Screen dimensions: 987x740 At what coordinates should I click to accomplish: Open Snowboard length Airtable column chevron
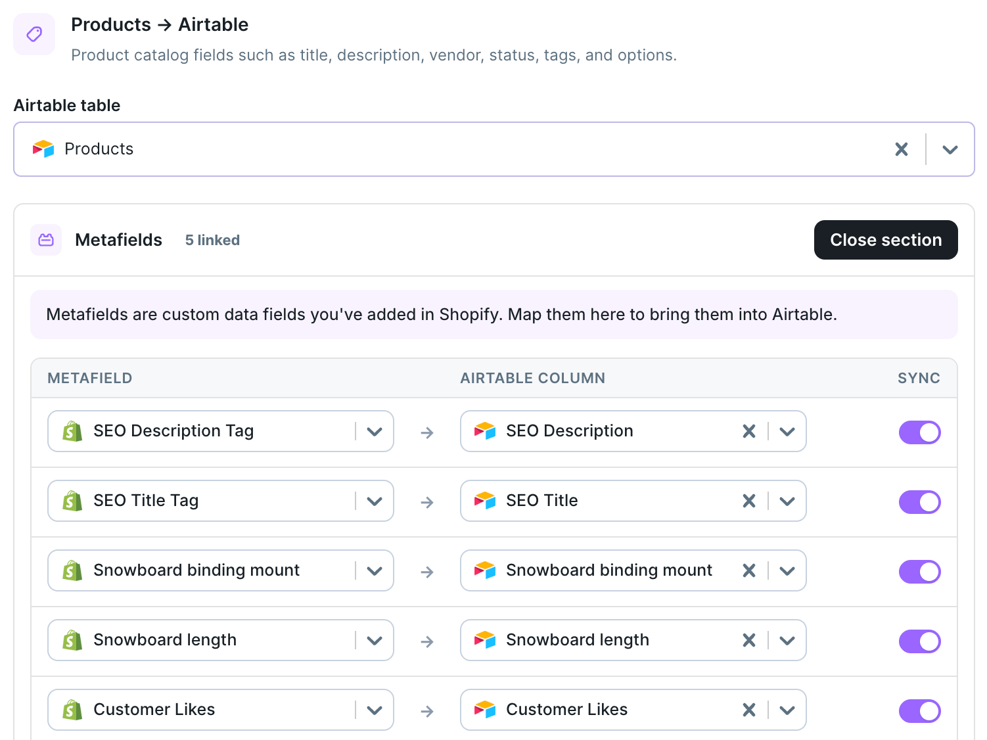(x=787, y=641)
